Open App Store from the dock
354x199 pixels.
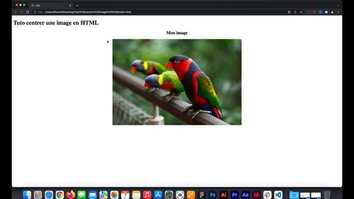pos(158,195)
